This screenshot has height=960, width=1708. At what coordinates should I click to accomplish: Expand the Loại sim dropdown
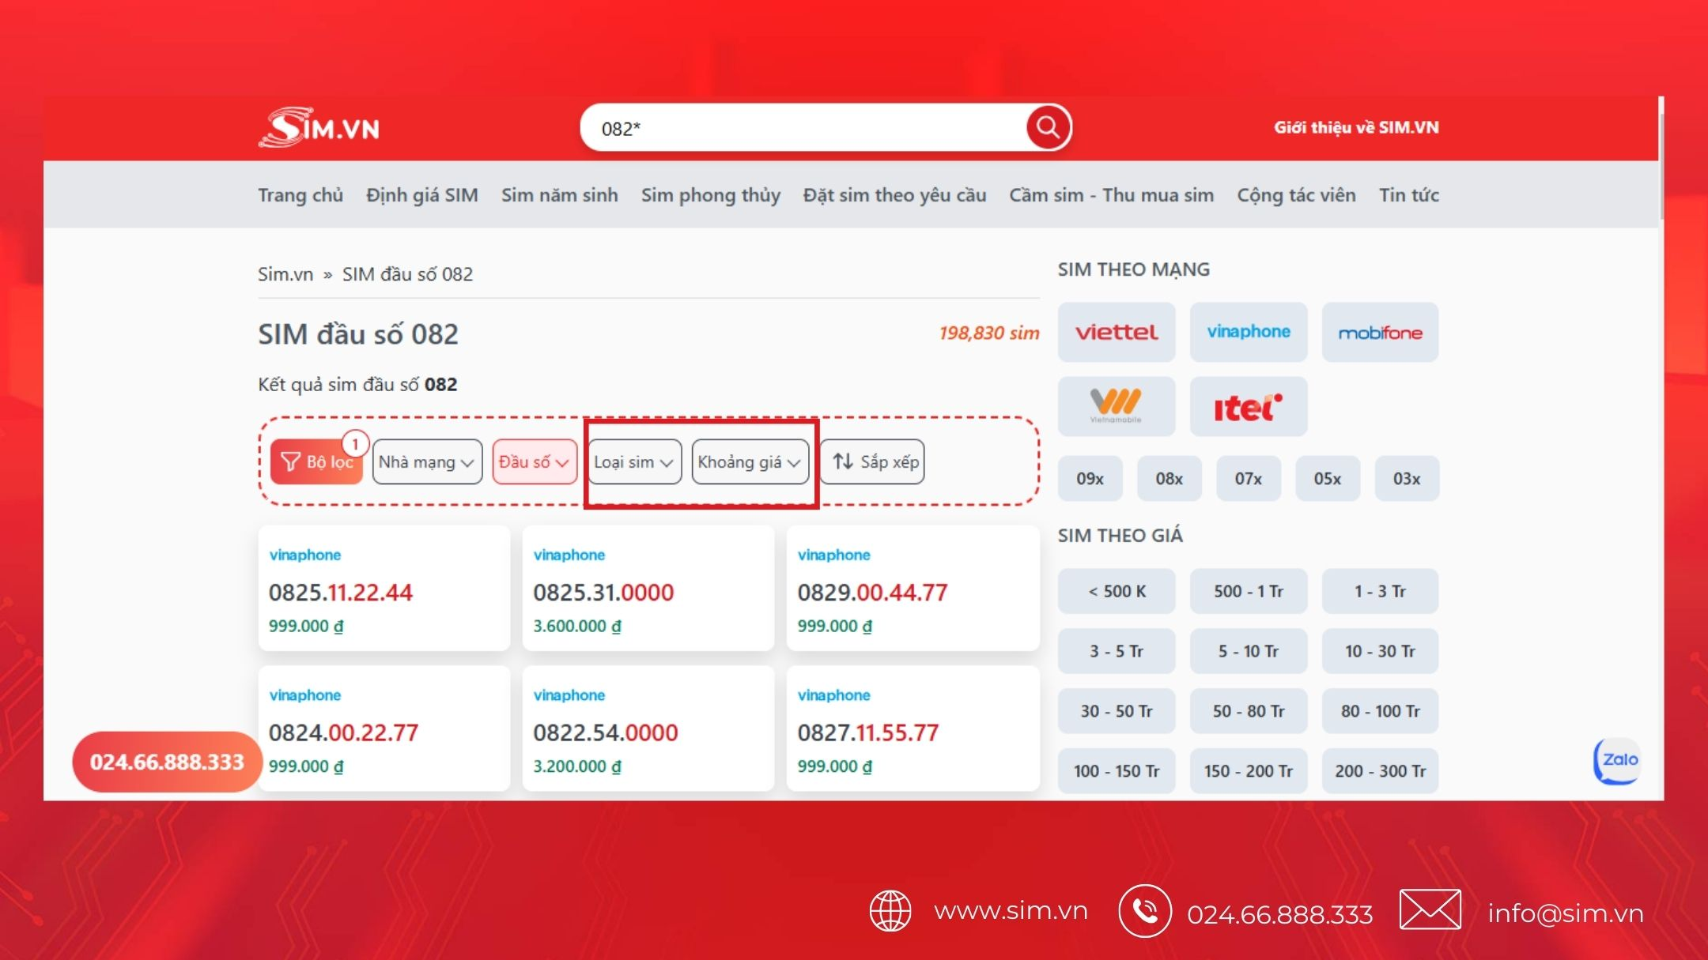pyautogui.click(x=634, y=461)
